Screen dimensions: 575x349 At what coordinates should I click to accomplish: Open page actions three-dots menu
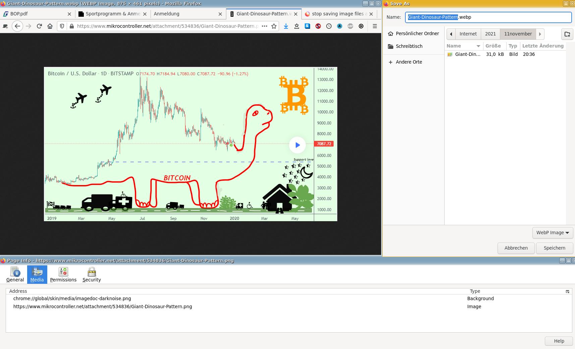[265, 26]
